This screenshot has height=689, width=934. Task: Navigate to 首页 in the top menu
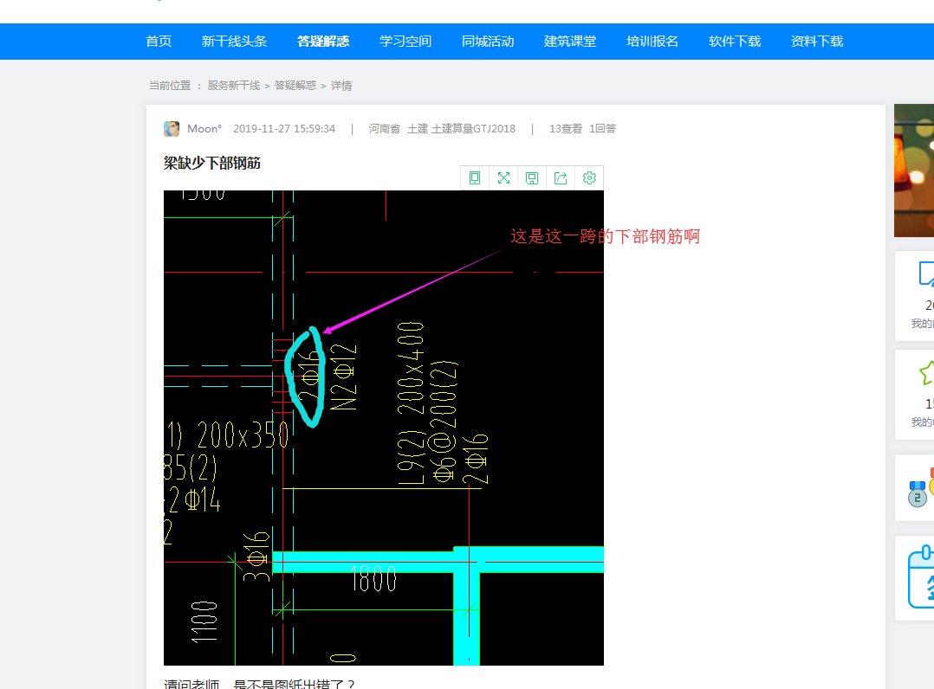159,41
